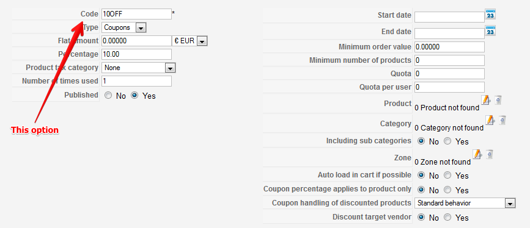This screenshot has height=228, width=530.
Task: Click the Category edit pencil icon
Action: point(490,119)
